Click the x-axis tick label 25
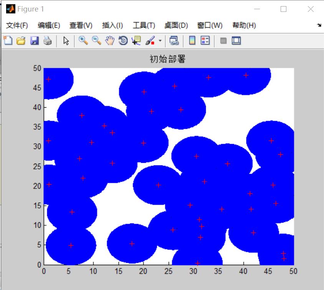 169,271
